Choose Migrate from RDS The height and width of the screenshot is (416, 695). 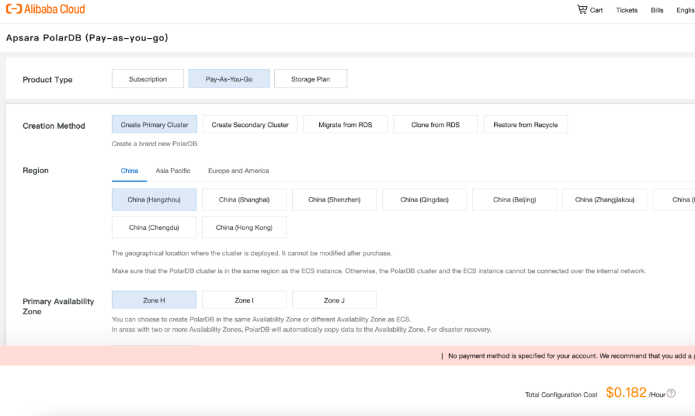click(x=346, y=125)
